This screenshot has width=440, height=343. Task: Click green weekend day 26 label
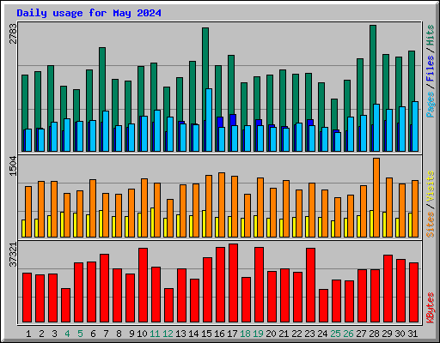click(x=349, y=334)
